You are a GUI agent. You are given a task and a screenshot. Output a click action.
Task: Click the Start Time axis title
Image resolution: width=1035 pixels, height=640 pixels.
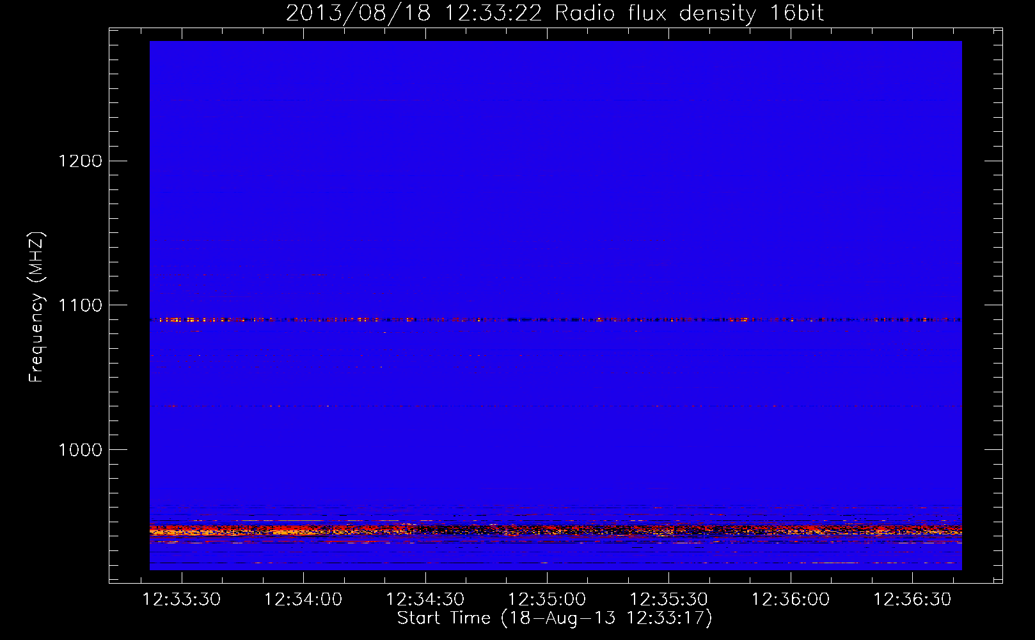555,618
